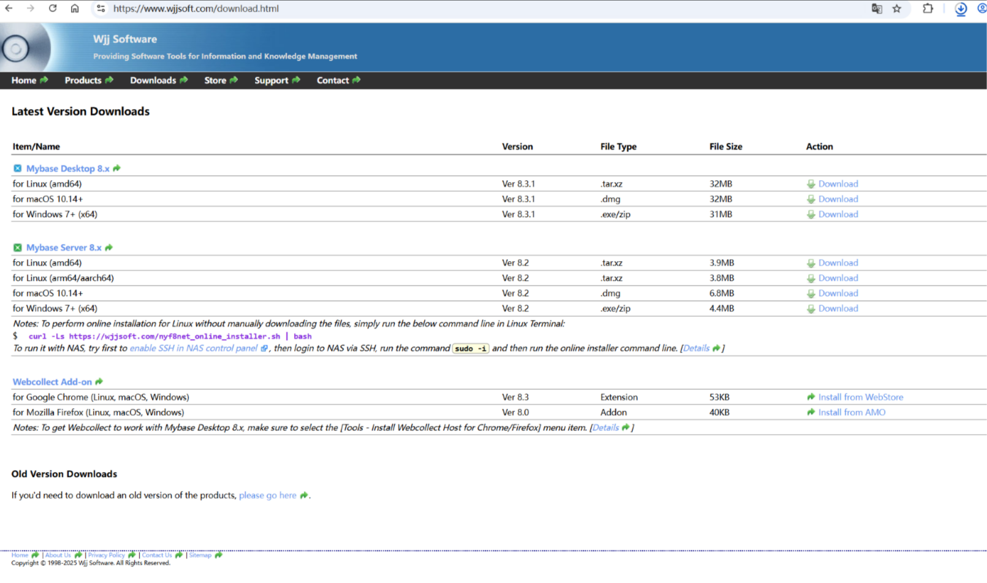
Task: Click the 'sudo -i' command text
Action: coord(471,349)
